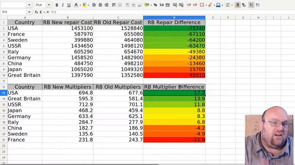This screenshot has width=295, height=165.
Task: Decrease cell indent
Action: click(195, 5)
